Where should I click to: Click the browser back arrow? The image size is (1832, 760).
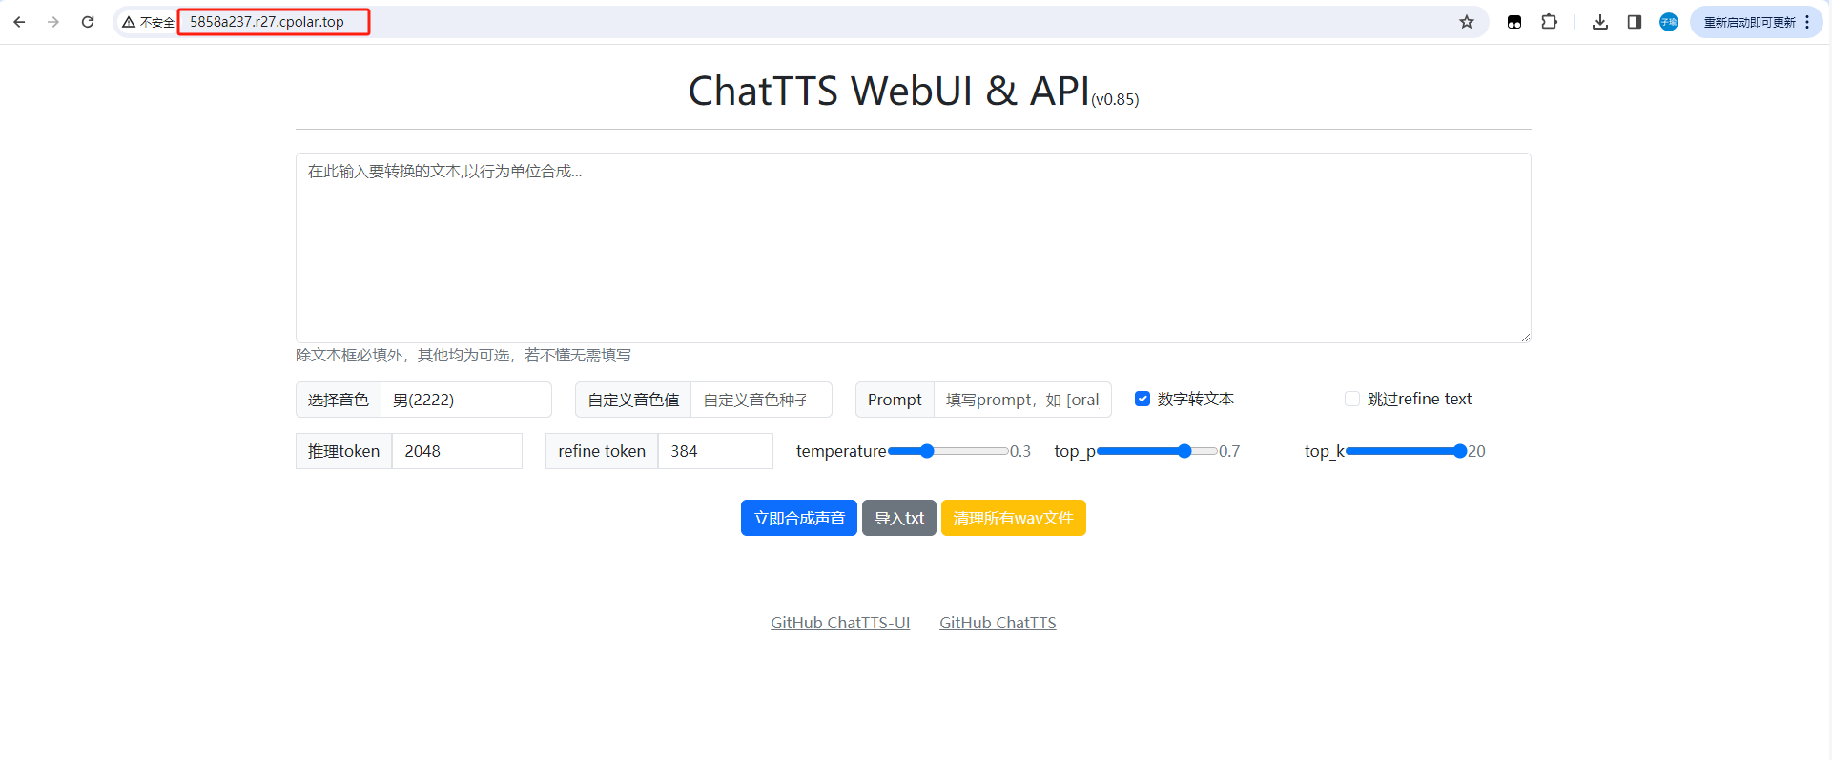point(19,22)
